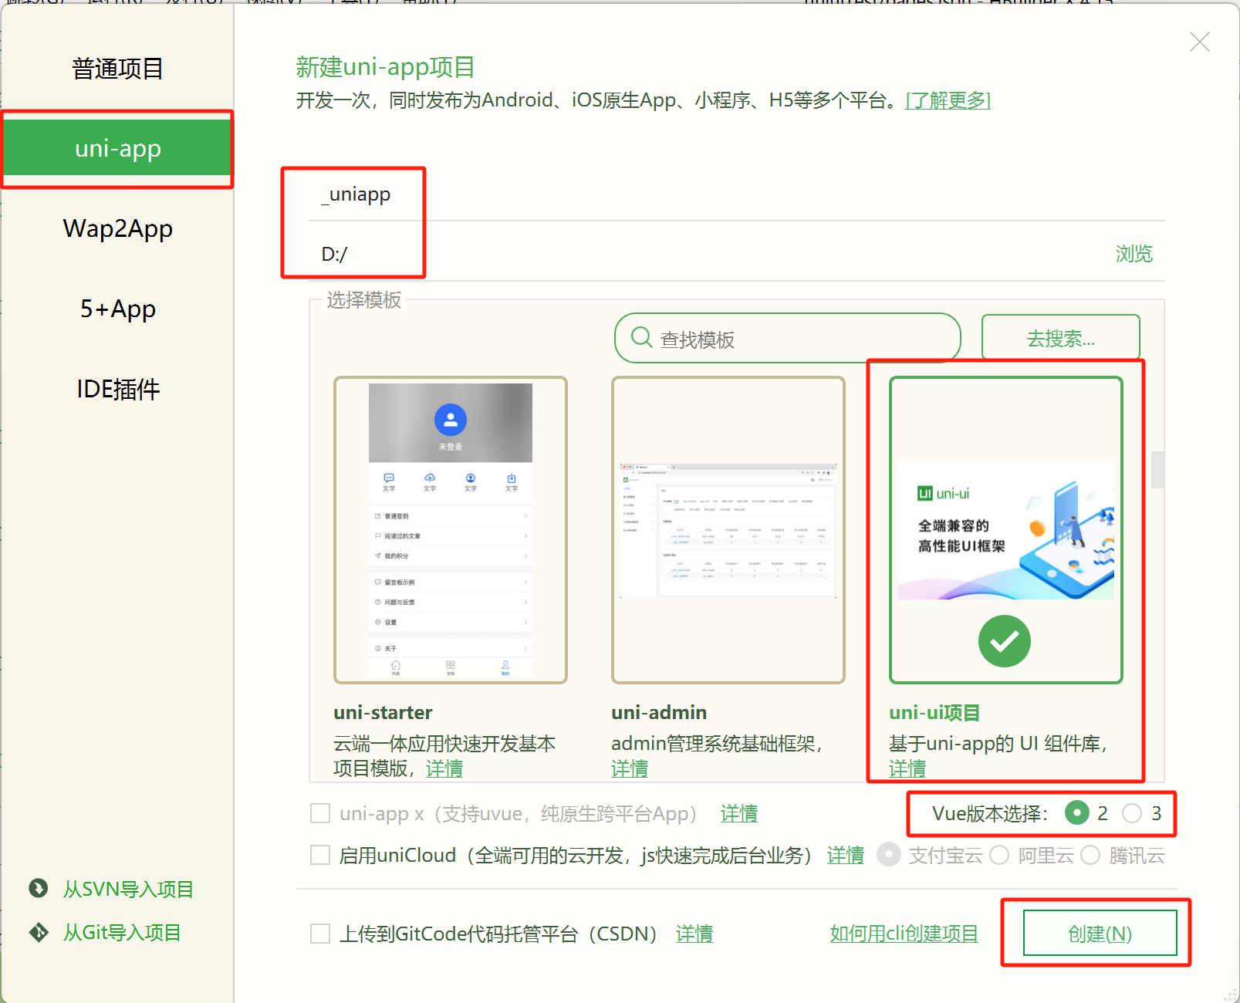1240x1003 pixels.
Task: Select the uni-starter template thumbnail
Action: [x=451, y=530]
